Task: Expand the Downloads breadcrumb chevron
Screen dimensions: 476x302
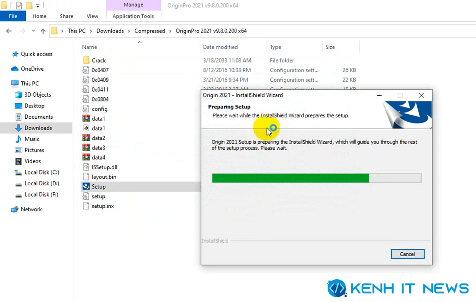Action: coord(129,31)
